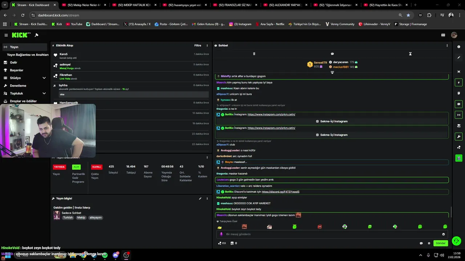Click Filtre in activity feed header

pyautogui.click(x=198, y=46)
